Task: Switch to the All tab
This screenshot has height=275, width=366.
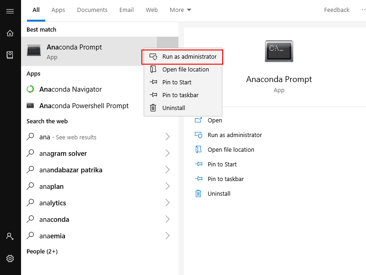Action: click(36, 10)
